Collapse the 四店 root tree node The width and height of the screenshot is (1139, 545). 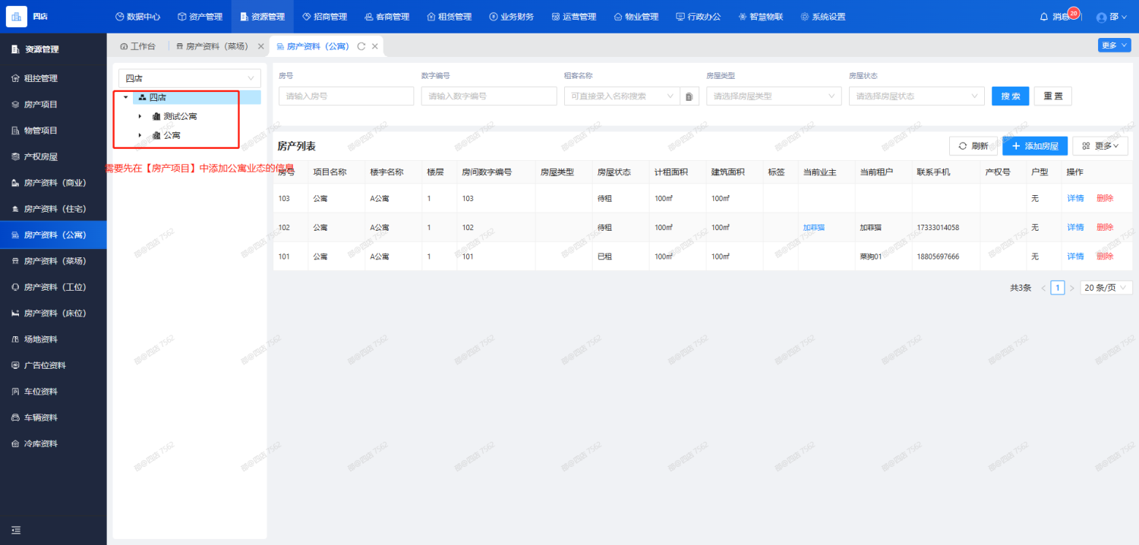pos(126,97)
